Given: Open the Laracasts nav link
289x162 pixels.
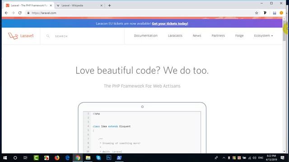Looking at the screenshot, I should coord(175,36).
